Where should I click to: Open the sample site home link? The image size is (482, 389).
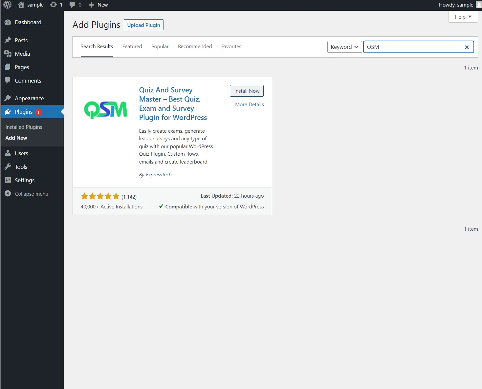tap(31, 5)
